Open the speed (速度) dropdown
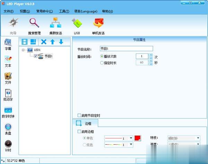 198,144
